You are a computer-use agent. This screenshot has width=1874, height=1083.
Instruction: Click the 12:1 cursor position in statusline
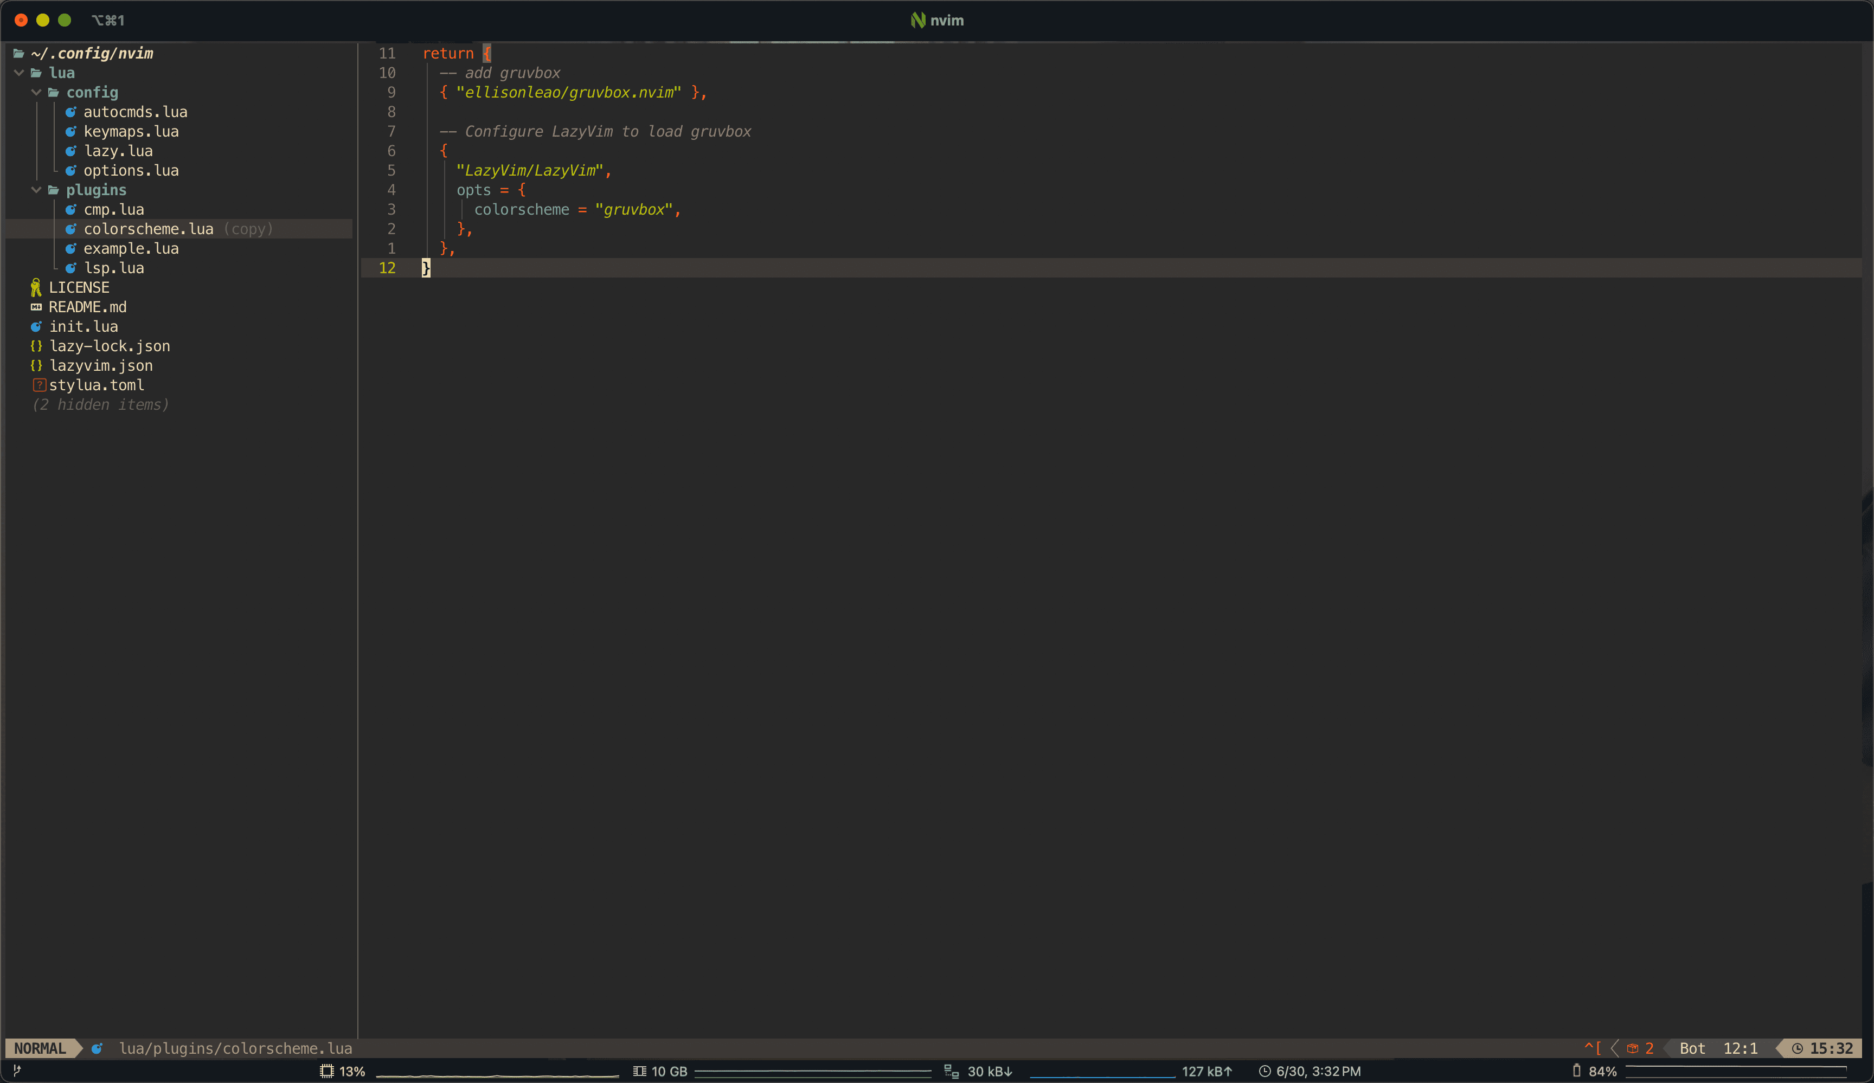(1741, 1048)
